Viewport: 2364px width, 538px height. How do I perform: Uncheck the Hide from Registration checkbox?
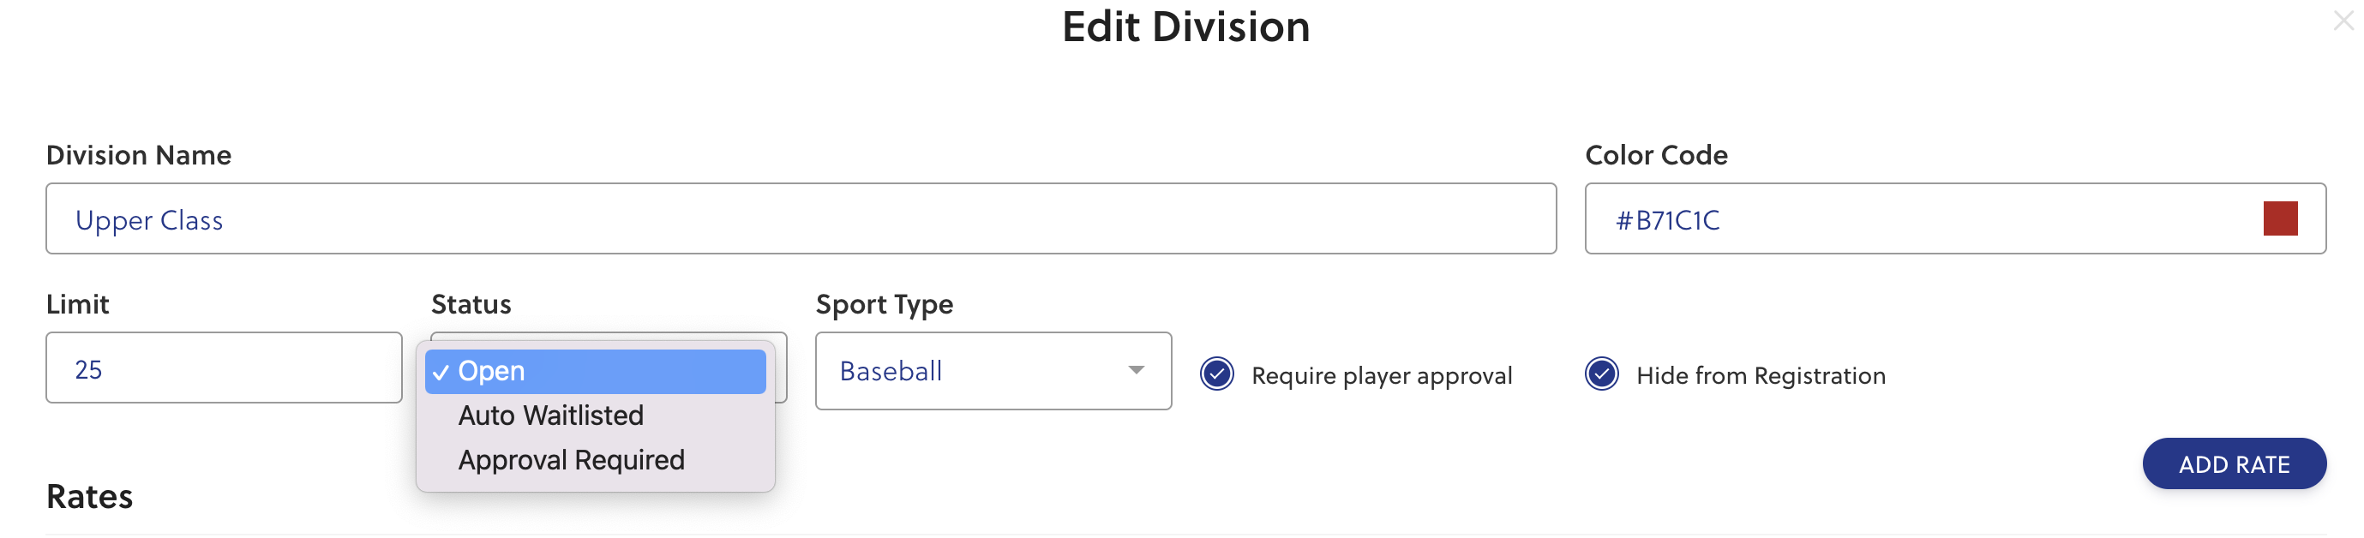point(1601,374)
